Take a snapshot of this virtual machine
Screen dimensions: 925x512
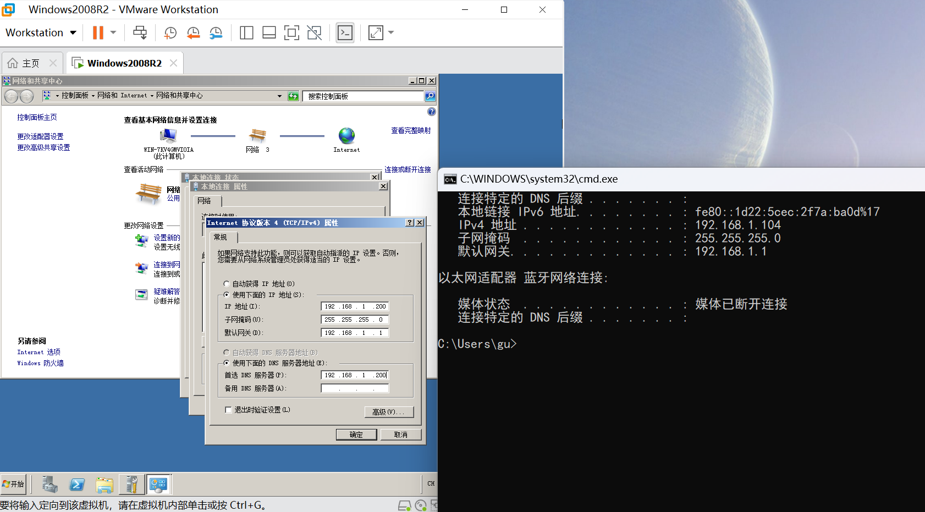[170, 33]
